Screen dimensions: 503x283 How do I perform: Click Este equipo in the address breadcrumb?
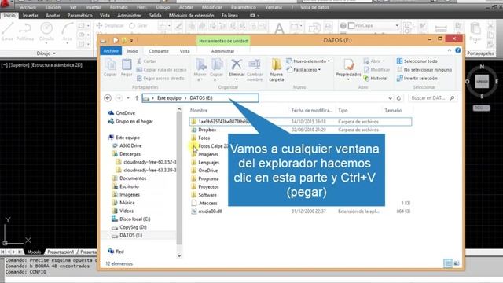[x=169, y=98]
